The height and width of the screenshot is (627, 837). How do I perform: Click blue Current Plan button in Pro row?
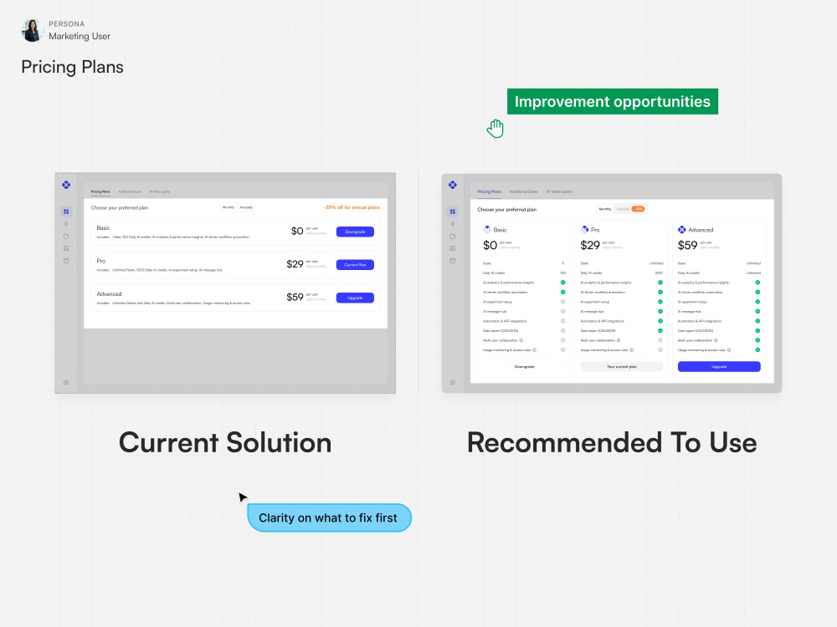(x=355, y=265)
